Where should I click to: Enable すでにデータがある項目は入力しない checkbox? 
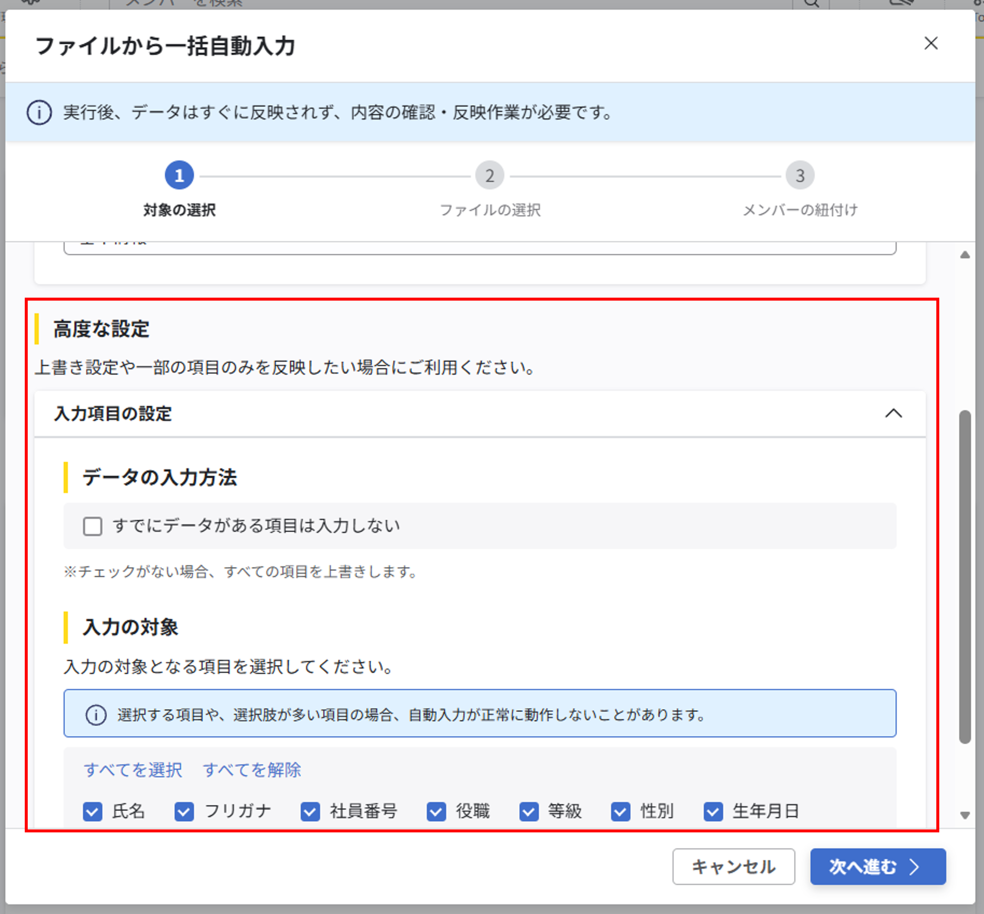92,526
